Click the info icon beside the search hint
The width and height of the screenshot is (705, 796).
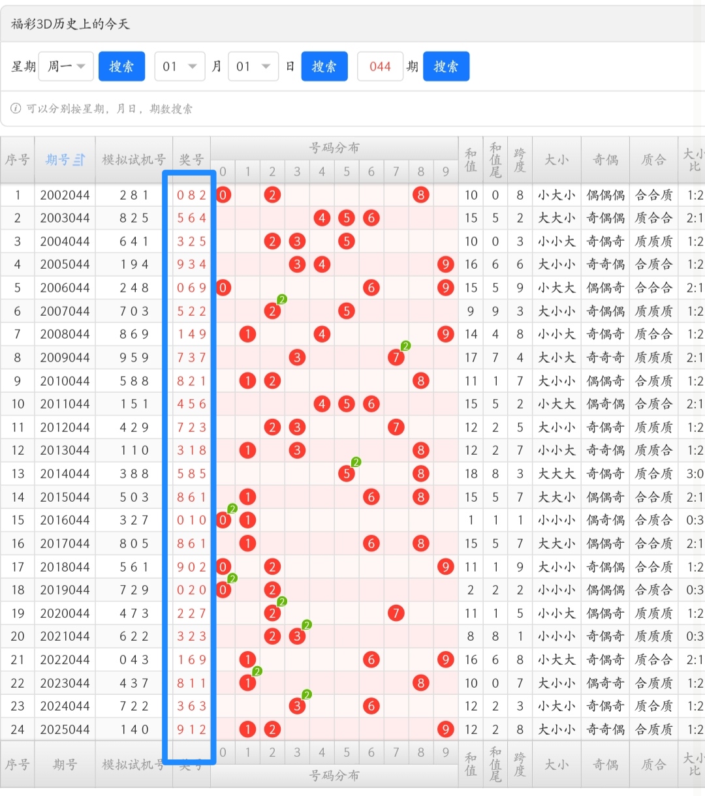click(16, 108)
